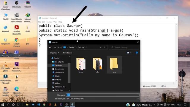190x107 pixels.
Task: Select Google Chrome desktop icon
Action: pos(17,42)
